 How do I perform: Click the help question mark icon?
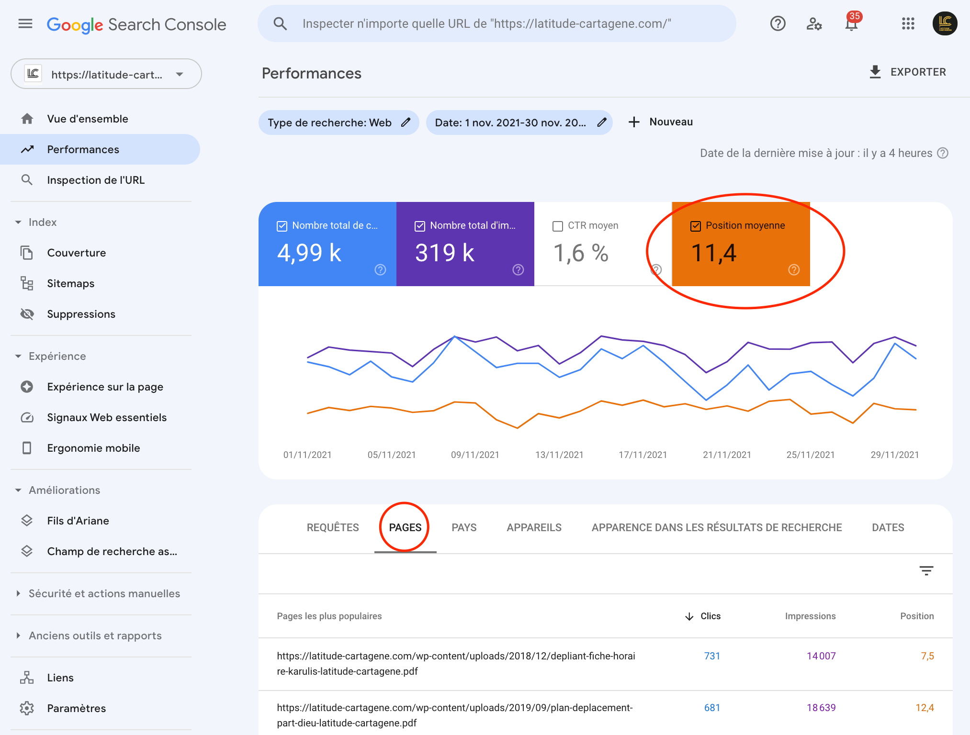tap(778, 23)
